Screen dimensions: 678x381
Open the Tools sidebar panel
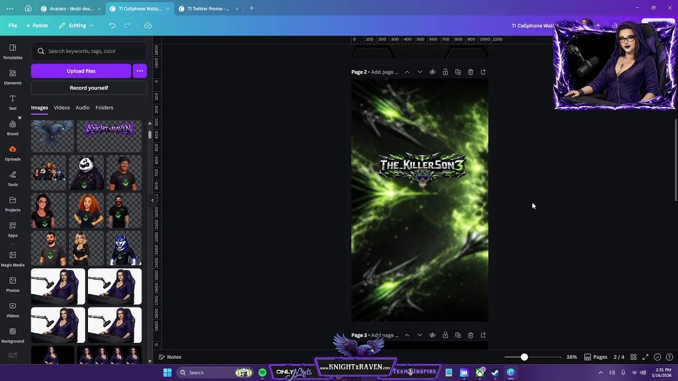(13, 178)
